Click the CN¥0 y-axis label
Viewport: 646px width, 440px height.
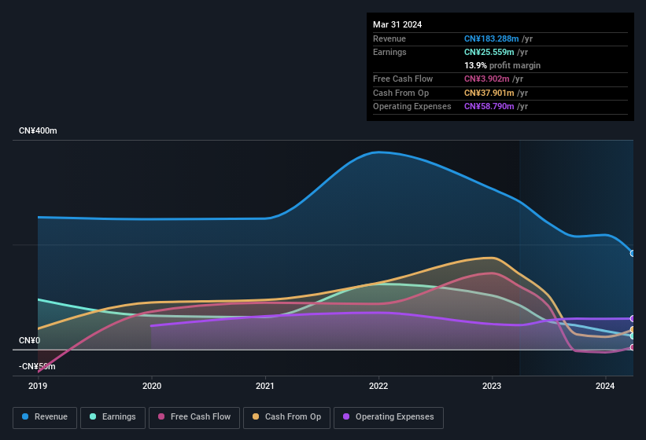coord(29,340)
